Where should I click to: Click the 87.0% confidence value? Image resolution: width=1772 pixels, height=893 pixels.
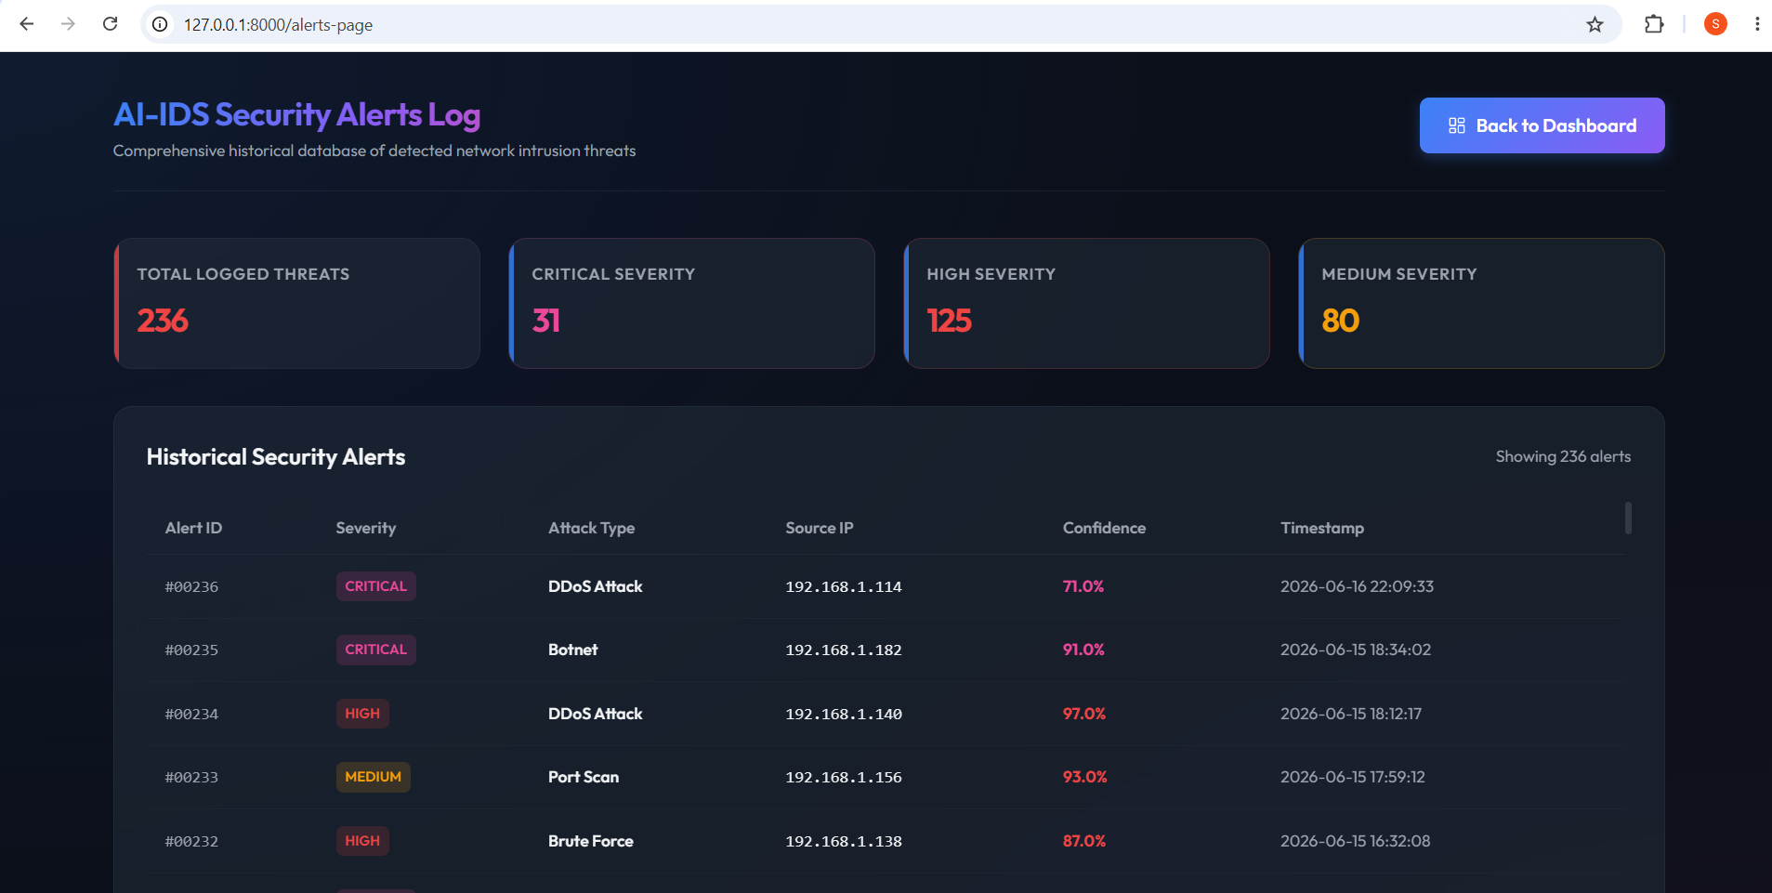coord(1084,841)
